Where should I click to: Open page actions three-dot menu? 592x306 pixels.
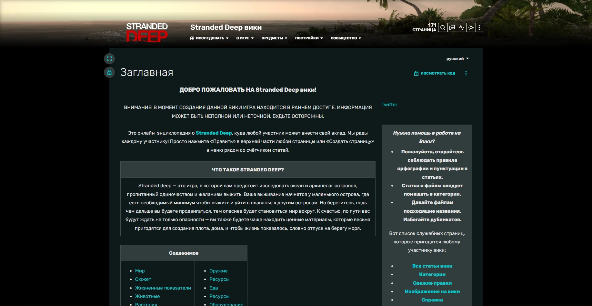point(466,73)
